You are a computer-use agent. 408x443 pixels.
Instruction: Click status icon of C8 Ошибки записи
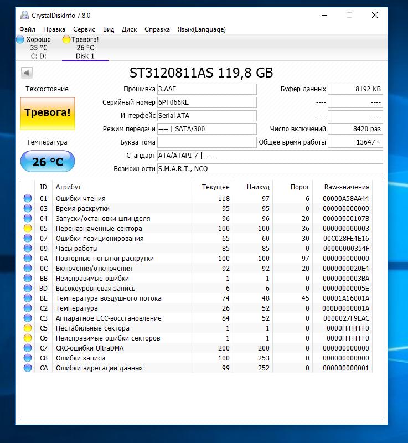tap(28, 358)
